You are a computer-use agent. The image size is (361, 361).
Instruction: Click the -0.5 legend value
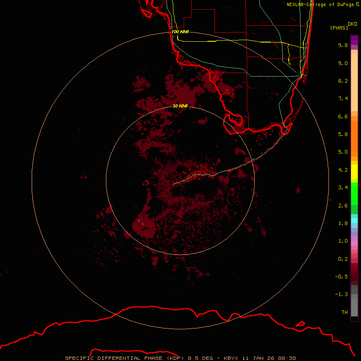341,277
